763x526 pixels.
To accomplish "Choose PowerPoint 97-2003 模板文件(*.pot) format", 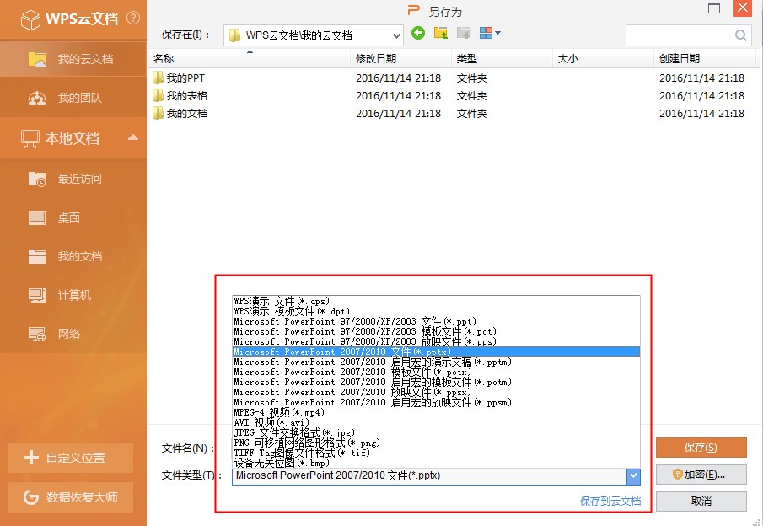I will point(436,331).
